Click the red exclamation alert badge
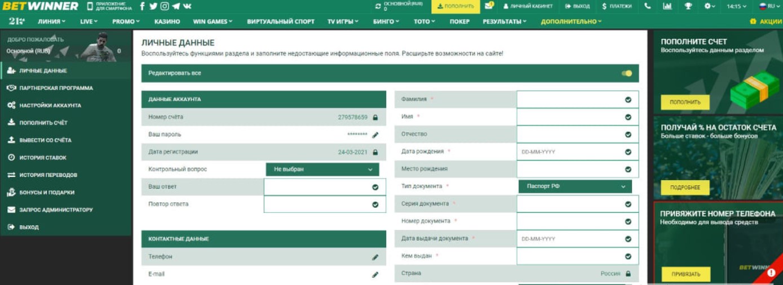The height and width of the screenshot is (285, 783). pyautogui.click(x=771, y=273)
